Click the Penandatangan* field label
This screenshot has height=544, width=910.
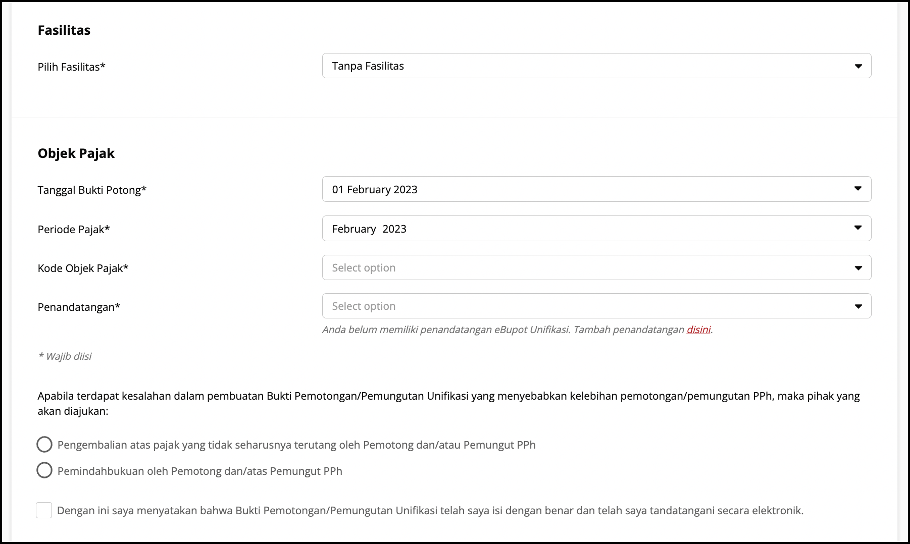click(x=79, y=307)
